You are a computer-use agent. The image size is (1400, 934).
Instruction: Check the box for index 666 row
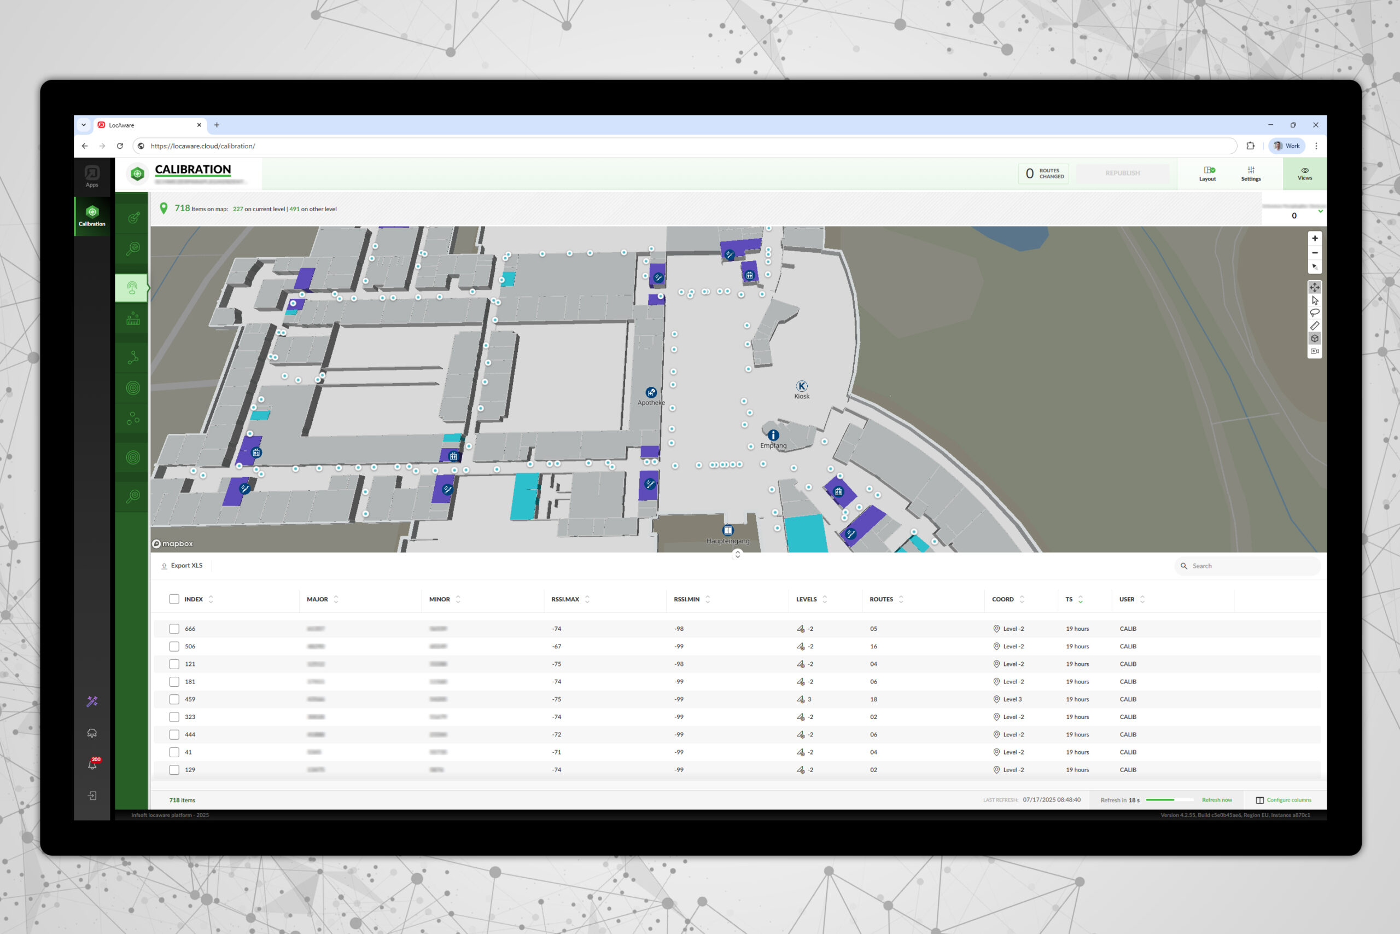[174, 629]
